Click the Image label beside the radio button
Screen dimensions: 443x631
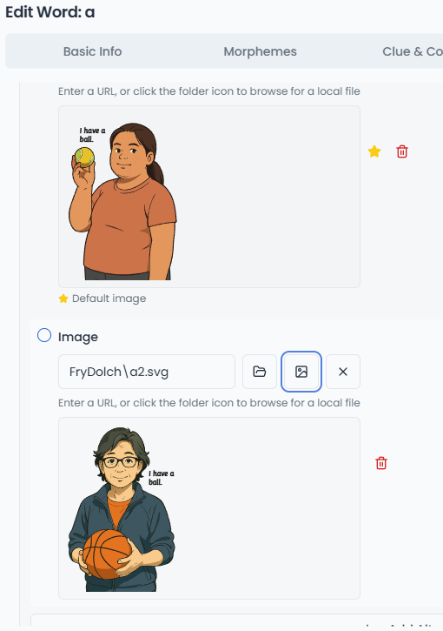78,337
